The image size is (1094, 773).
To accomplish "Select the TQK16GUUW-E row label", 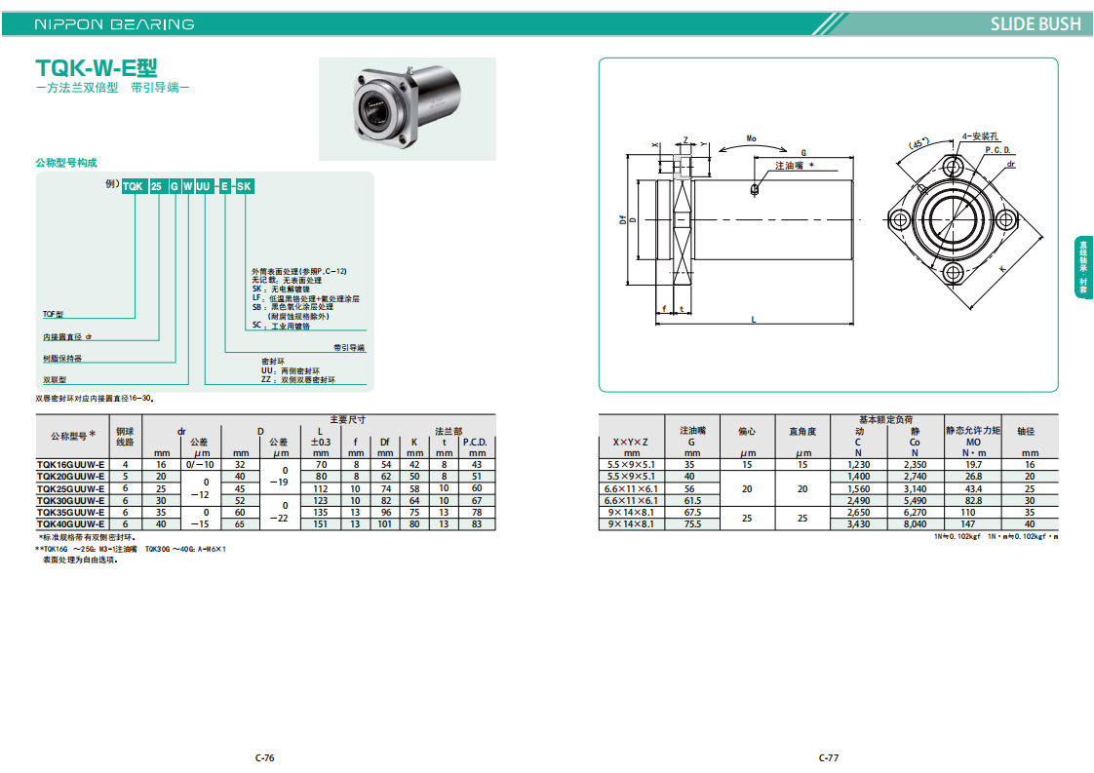I will (70, 465).
